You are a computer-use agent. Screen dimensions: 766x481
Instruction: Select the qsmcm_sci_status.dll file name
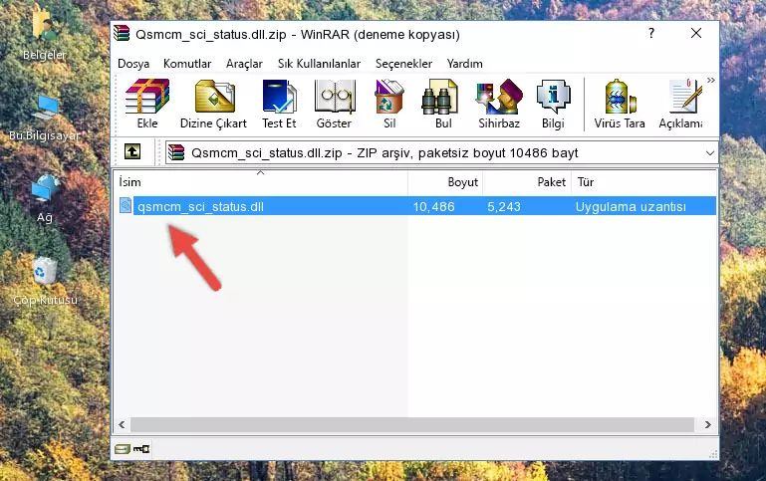pyautogui.click(x=200, y=206)
